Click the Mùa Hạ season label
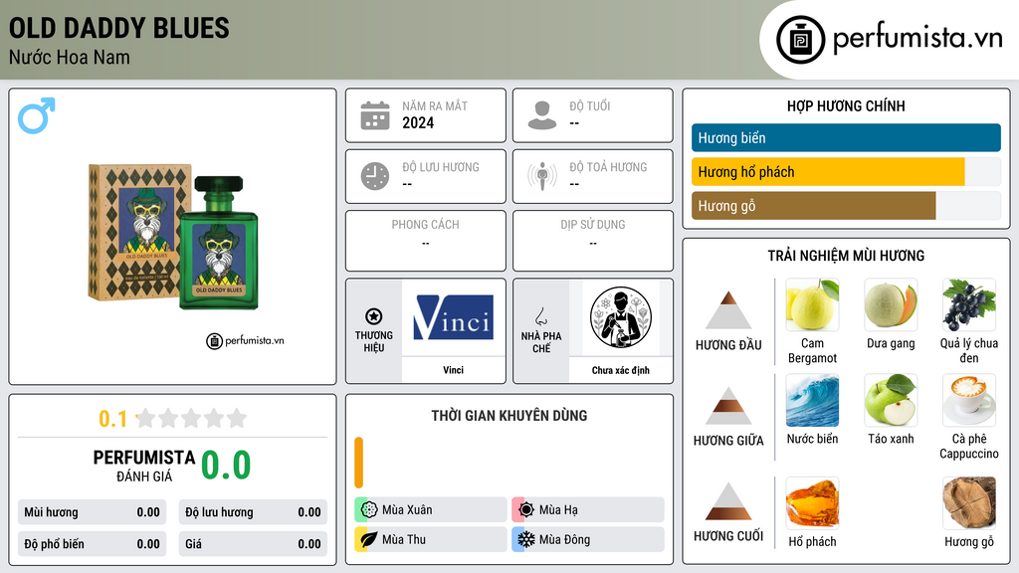The height and width of the screenshot is (573, 1019). (558, 510)
